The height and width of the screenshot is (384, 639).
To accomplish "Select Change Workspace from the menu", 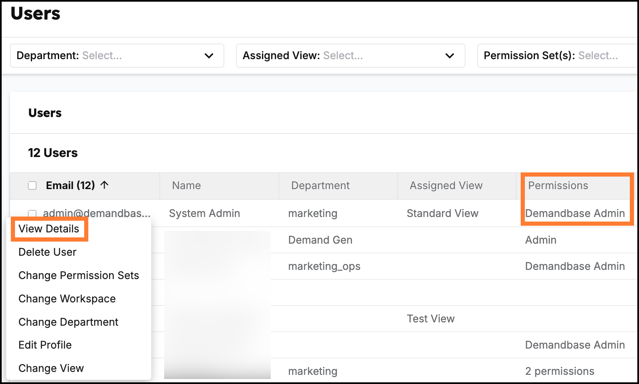I will [67, 299].
